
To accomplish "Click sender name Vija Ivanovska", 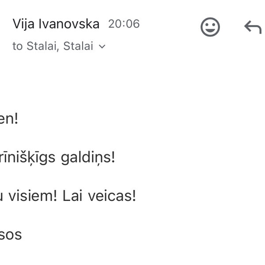I will (56, 24).
